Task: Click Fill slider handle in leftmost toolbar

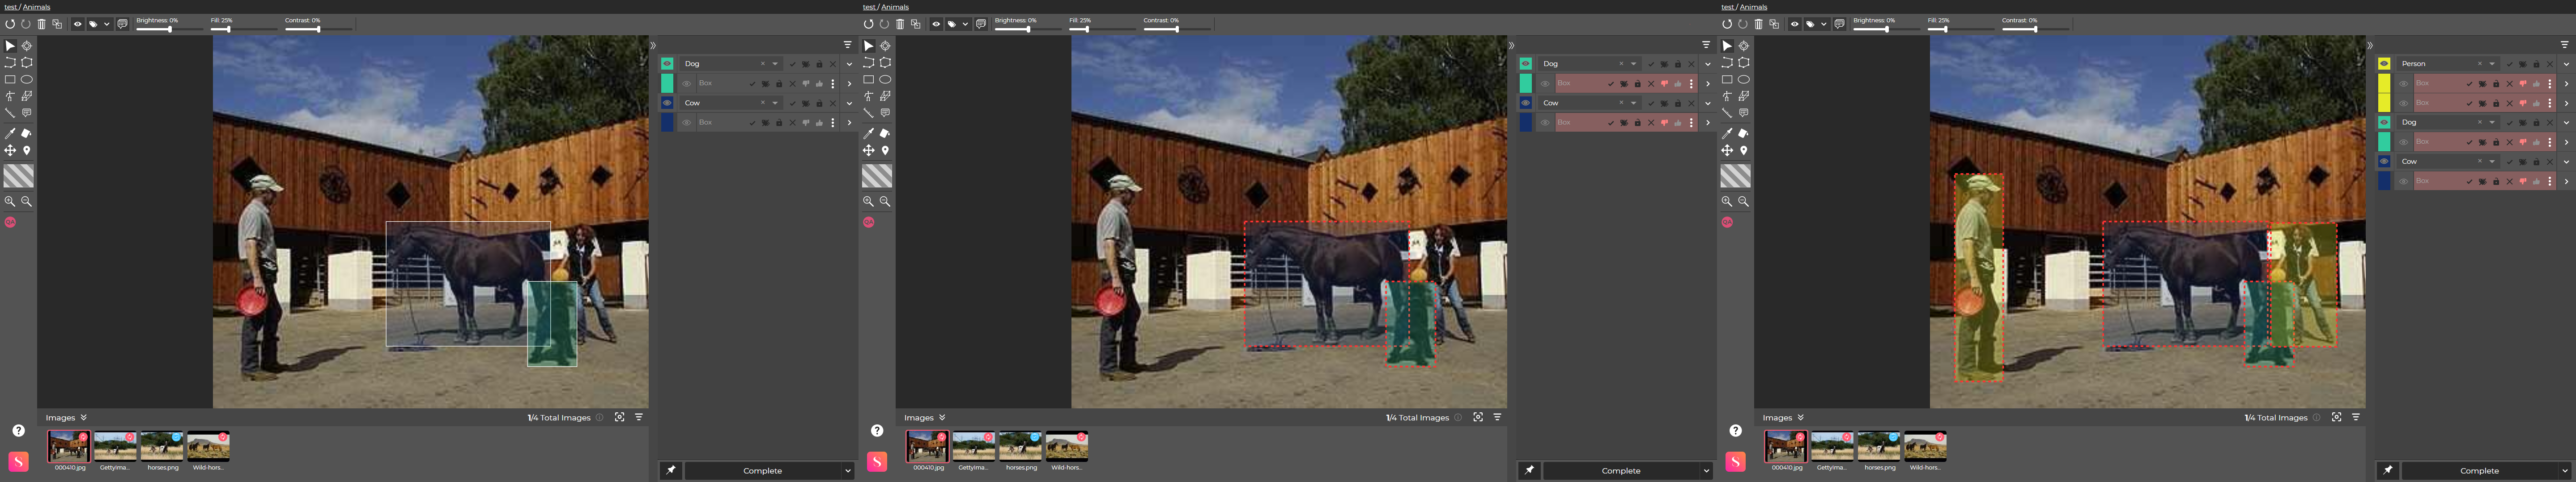Action: coord(228,29)
